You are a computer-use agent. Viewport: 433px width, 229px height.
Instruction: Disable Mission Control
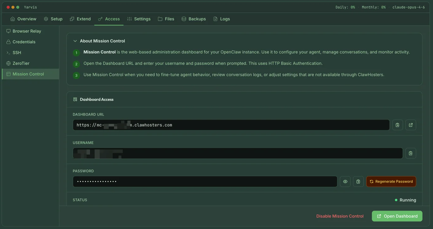click(x=340, y=216)
